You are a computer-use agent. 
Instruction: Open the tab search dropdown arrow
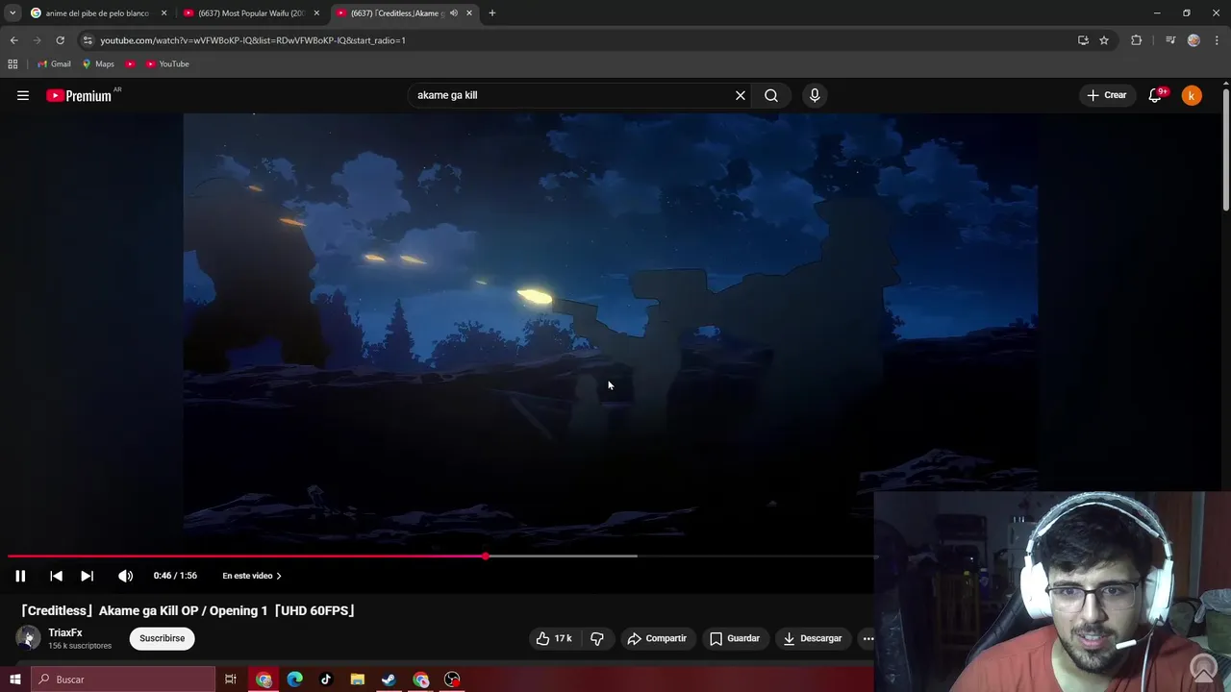(13, 13)
